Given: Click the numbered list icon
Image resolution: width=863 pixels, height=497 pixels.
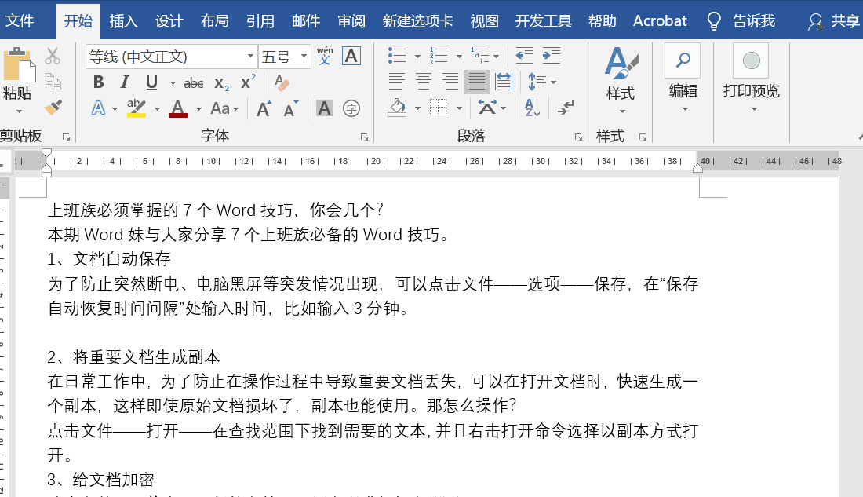Looking at the screenshot, I should tap(439, 56).
